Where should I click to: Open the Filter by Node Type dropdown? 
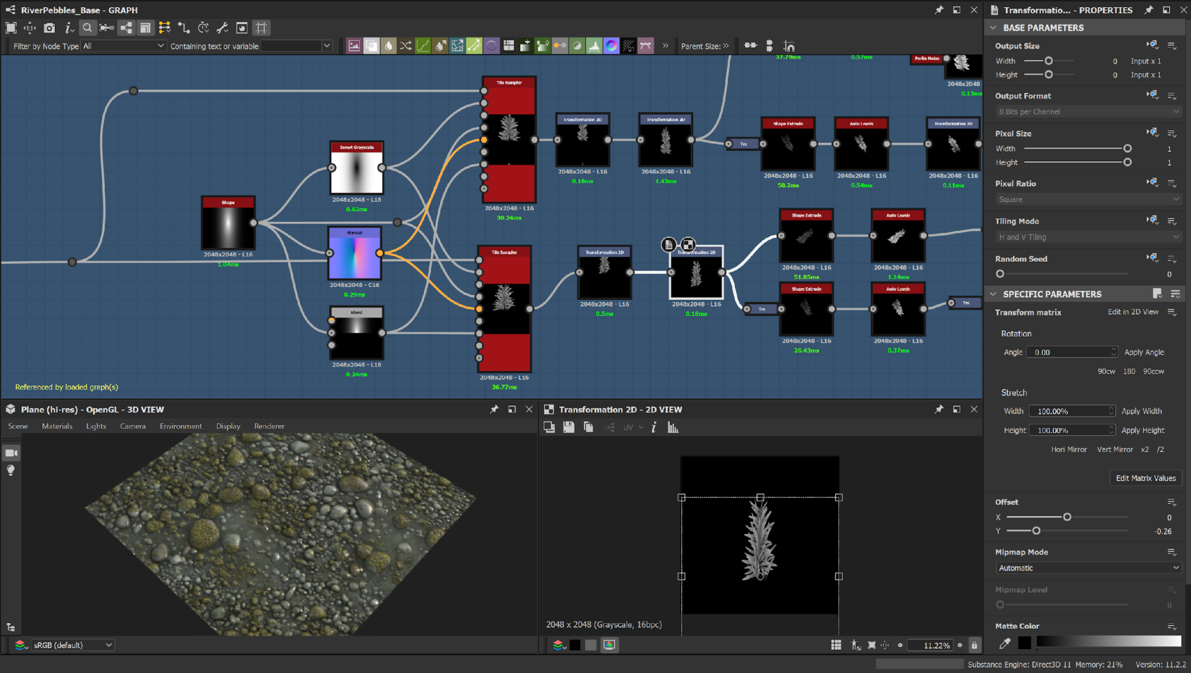click(x=123, y=46)
